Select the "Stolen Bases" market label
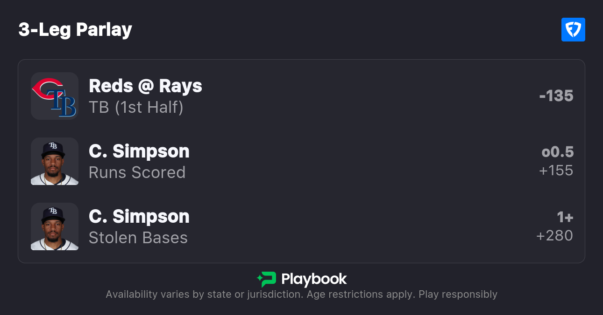 138,238
